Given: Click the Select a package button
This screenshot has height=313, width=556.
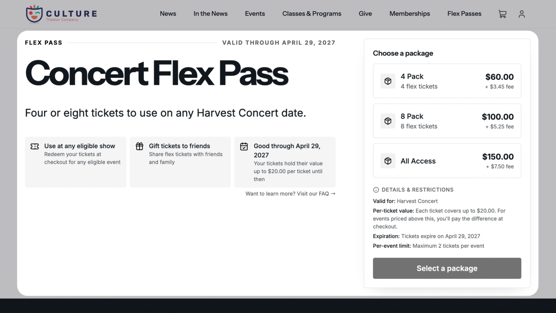Looking at the screenshot, I should 447,269.
